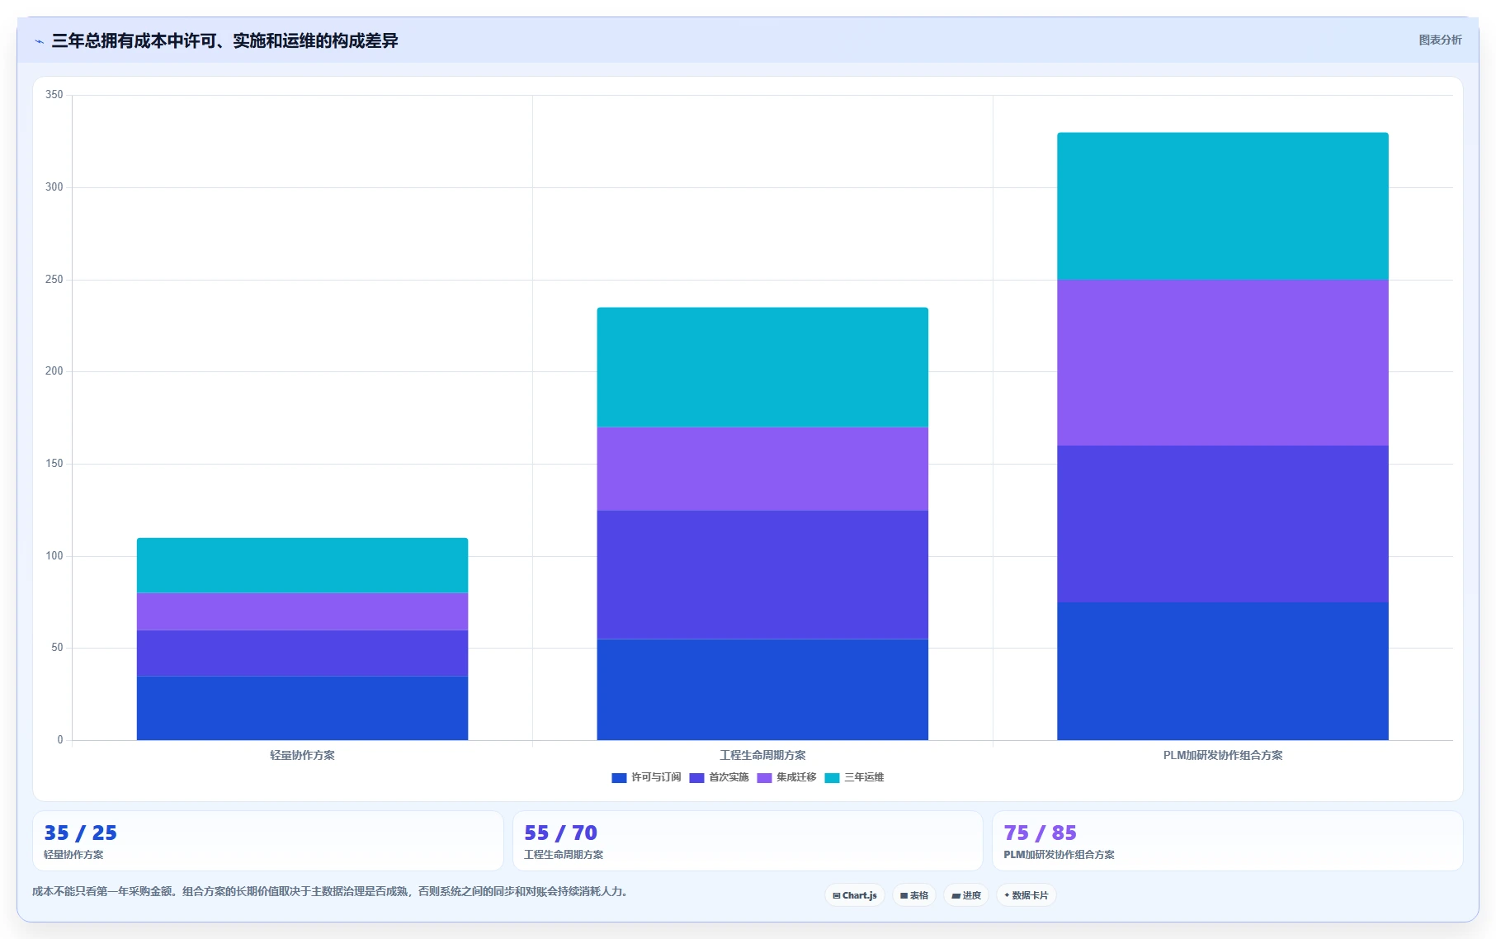Toggle the 首次实施 legend item
Screen dimensions: 1496x939
click(x=719, y=777)
